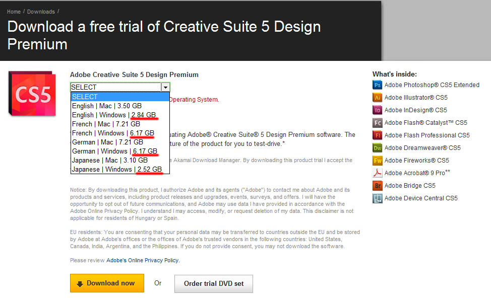Click the Adobe Creative Suite 5 Design Premium heading
The width and height of the screenshot is (491, 306).
click(x=134, y=74)
